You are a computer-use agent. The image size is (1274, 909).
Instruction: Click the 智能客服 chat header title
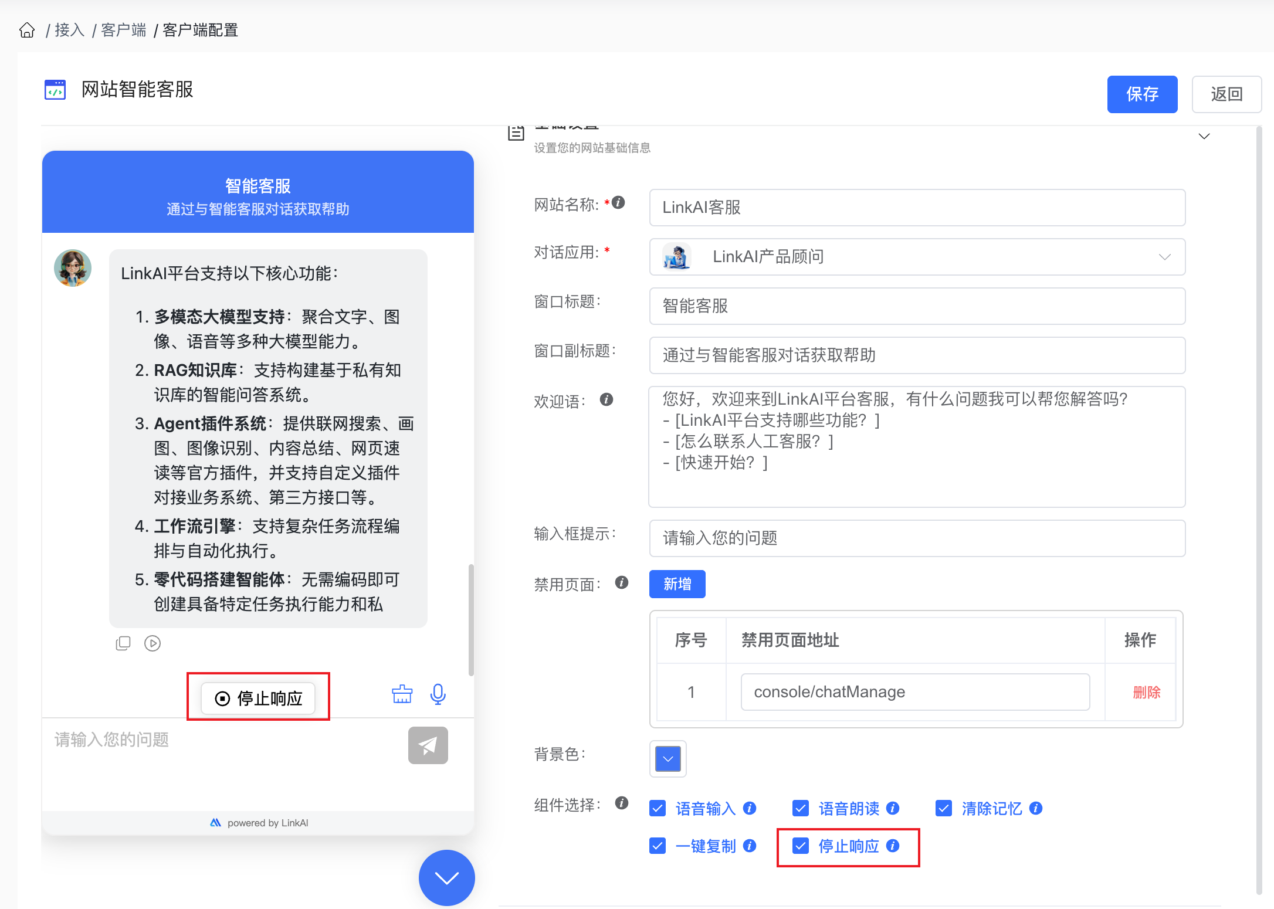(x=258, y=186)
